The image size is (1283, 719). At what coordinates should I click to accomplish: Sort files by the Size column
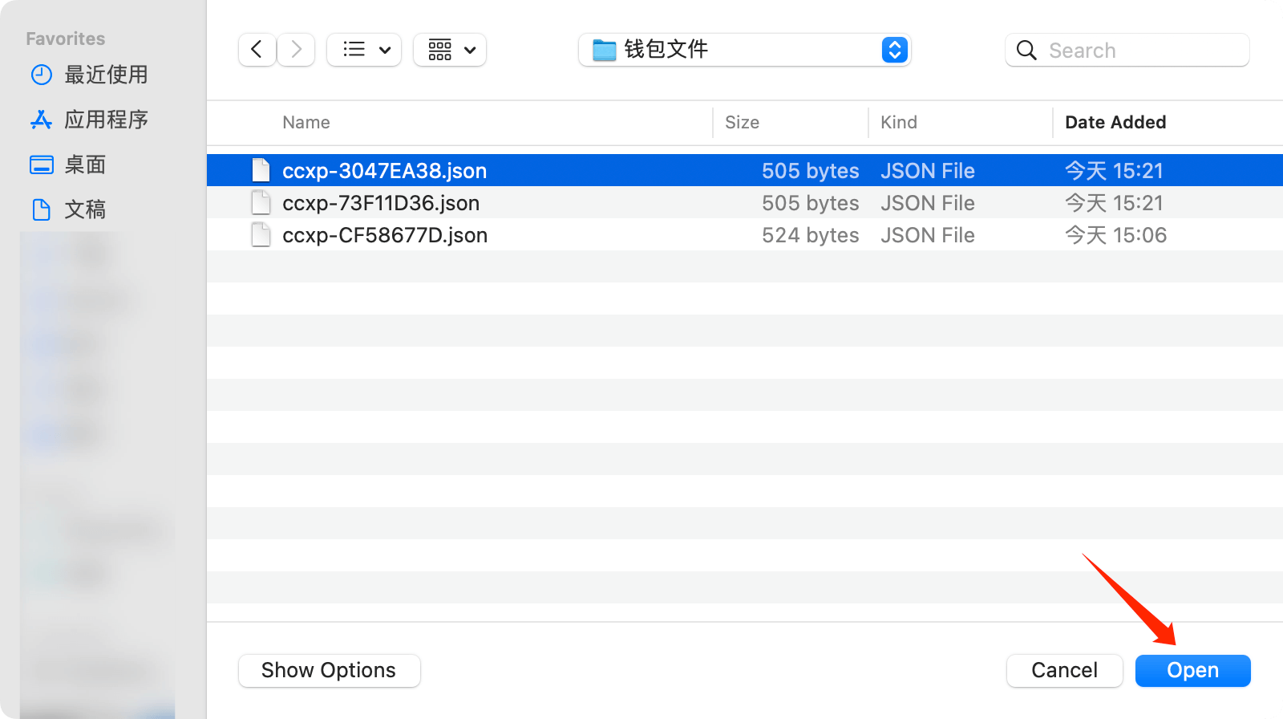coord(742,122)
